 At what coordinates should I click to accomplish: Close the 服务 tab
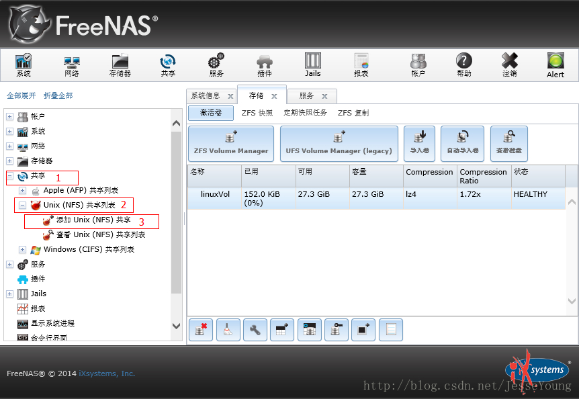tap(324, 96)
